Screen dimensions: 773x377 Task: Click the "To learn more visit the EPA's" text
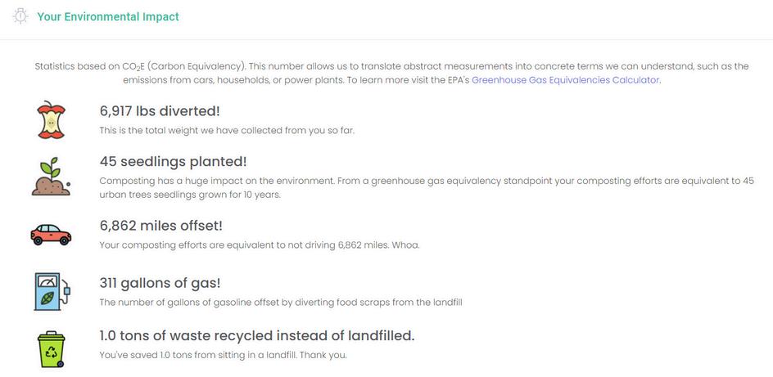click(408, 80)
